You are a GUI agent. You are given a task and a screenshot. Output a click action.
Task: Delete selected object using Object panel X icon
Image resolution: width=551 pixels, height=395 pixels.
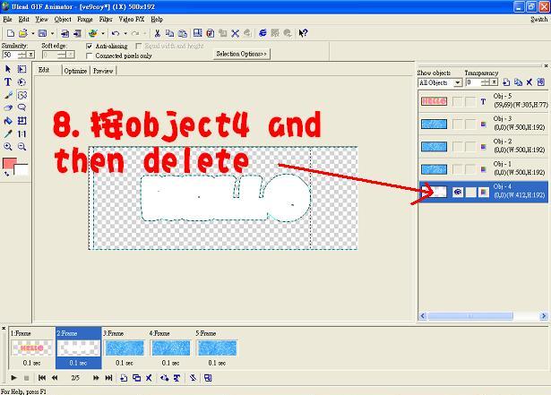pyautogui.click(x=529, y=82)
